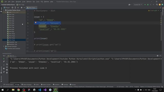The height and width of the screenshot is (92, 164).
Task: Click the run console horizontal scrollbar
Action: 70,83
